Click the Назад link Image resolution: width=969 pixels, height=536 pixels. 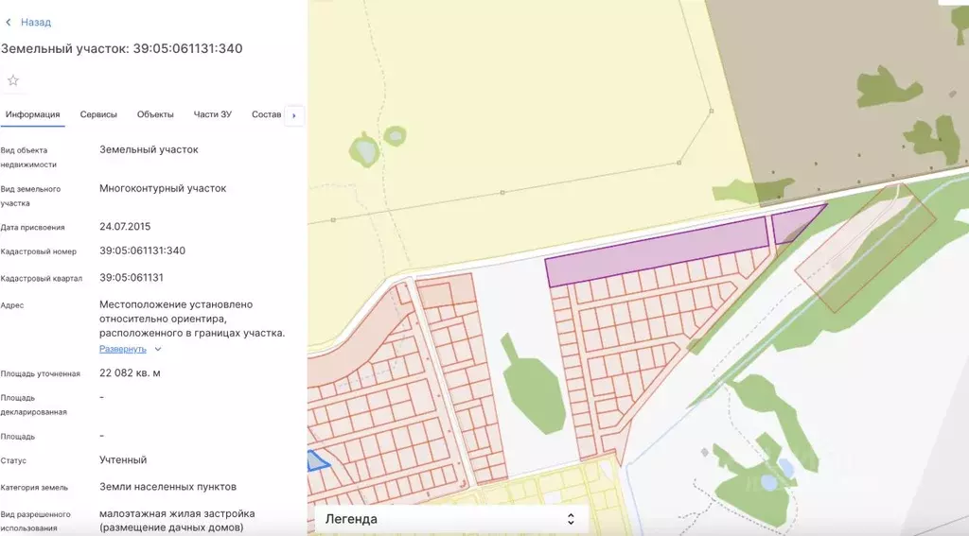36,22
